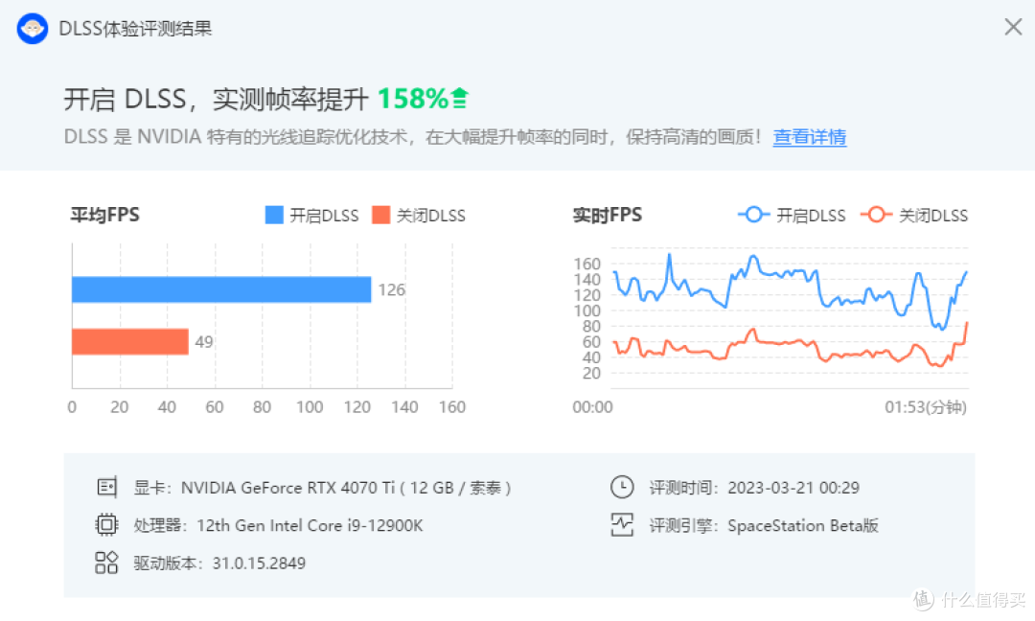The height and width of the screenshot is (621, 1035).
Task: Click the orange 关闭DLSS swatch in 平均FPS legend
Action: point(380,215)
